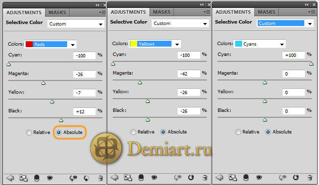The height and width of the screenshot is (185, 319).
Task: Clip to layer icon in Yellows panel
Action: click(x=141, y=178)
